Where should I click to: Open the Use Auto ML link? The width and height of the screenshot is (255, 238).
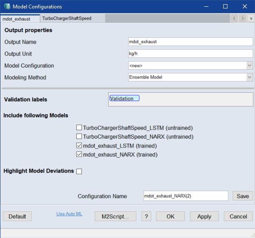point(69,214)
